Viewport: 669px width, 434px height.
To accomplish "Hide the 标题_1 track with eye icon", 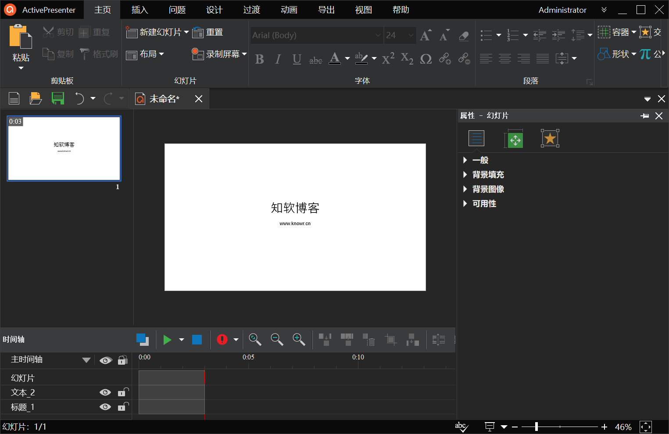I will (105, 407).
